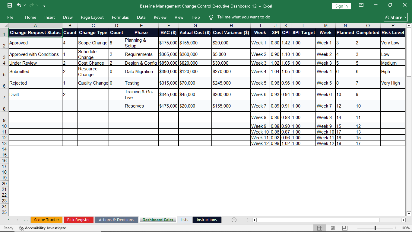Switch to the Risk Register sheet tab

(x=78, y=220)
